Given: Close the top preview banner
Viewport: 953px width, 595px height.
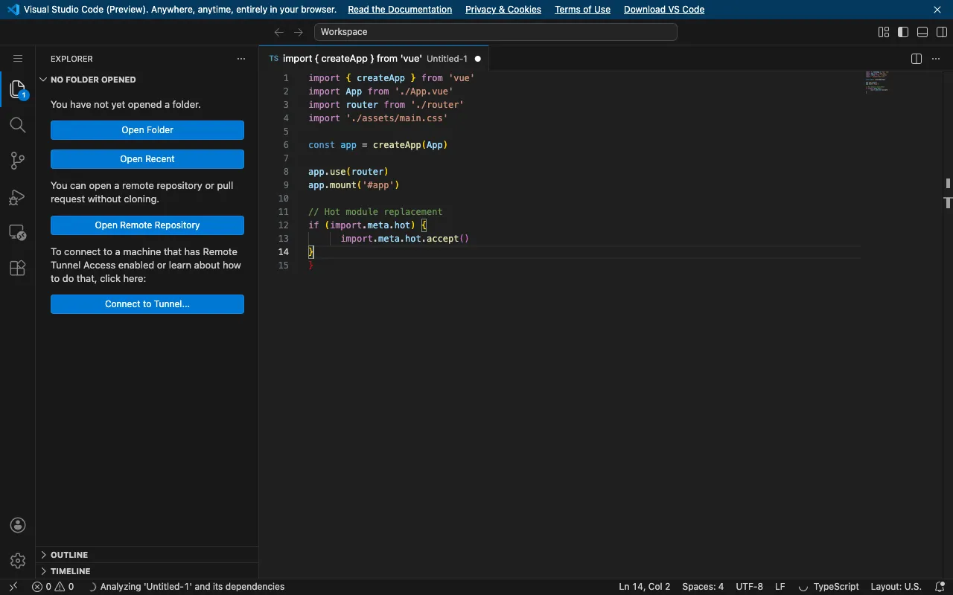Looking at the screenshot, I should (937, 10).
